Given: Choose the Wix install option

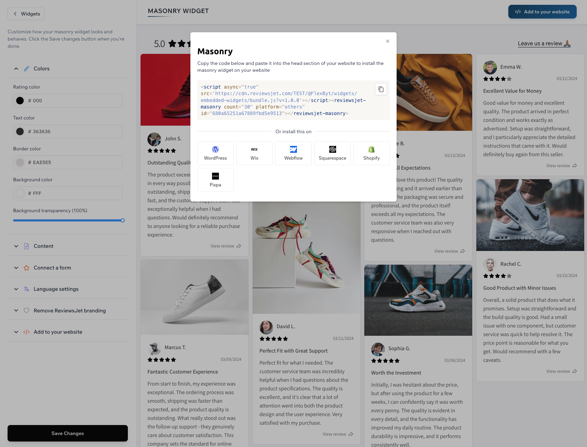Looking at the screenshot, I should (254, 153).
